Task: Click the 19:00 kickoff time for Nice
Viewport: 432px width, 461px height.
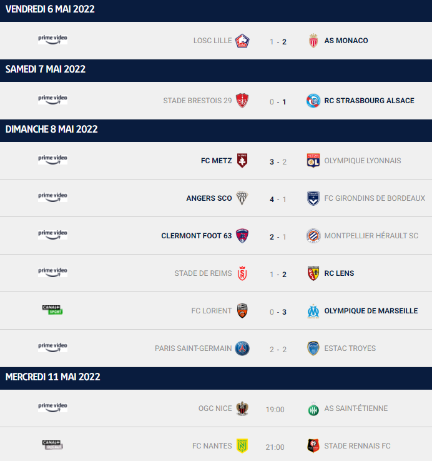Action: pyautogui.click(x=275, y=410)
